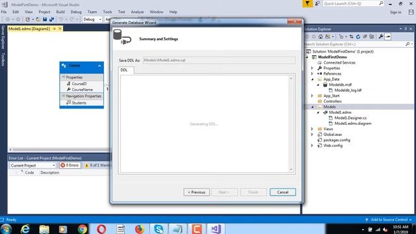The image size is (416, 234).
Task: Click the Solution Explorer search magnifier icon
Action: (x=408, y=44)
